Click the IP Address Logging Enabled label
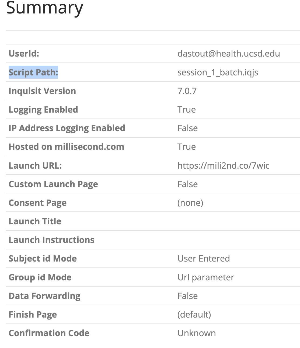This screenshot has height=348, width=300. click(x=67, y=128)
